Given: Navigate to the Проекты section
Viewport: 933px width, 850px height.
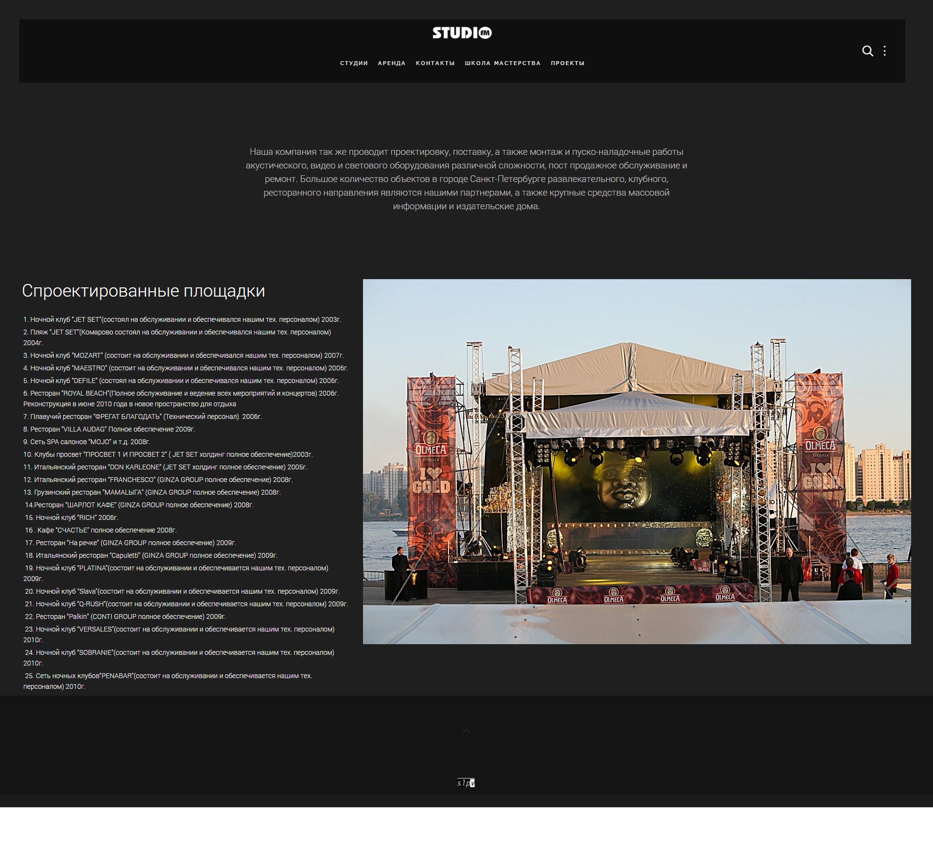Looking at the screenshot, I should pyautogui.click(x=567, y=63).
